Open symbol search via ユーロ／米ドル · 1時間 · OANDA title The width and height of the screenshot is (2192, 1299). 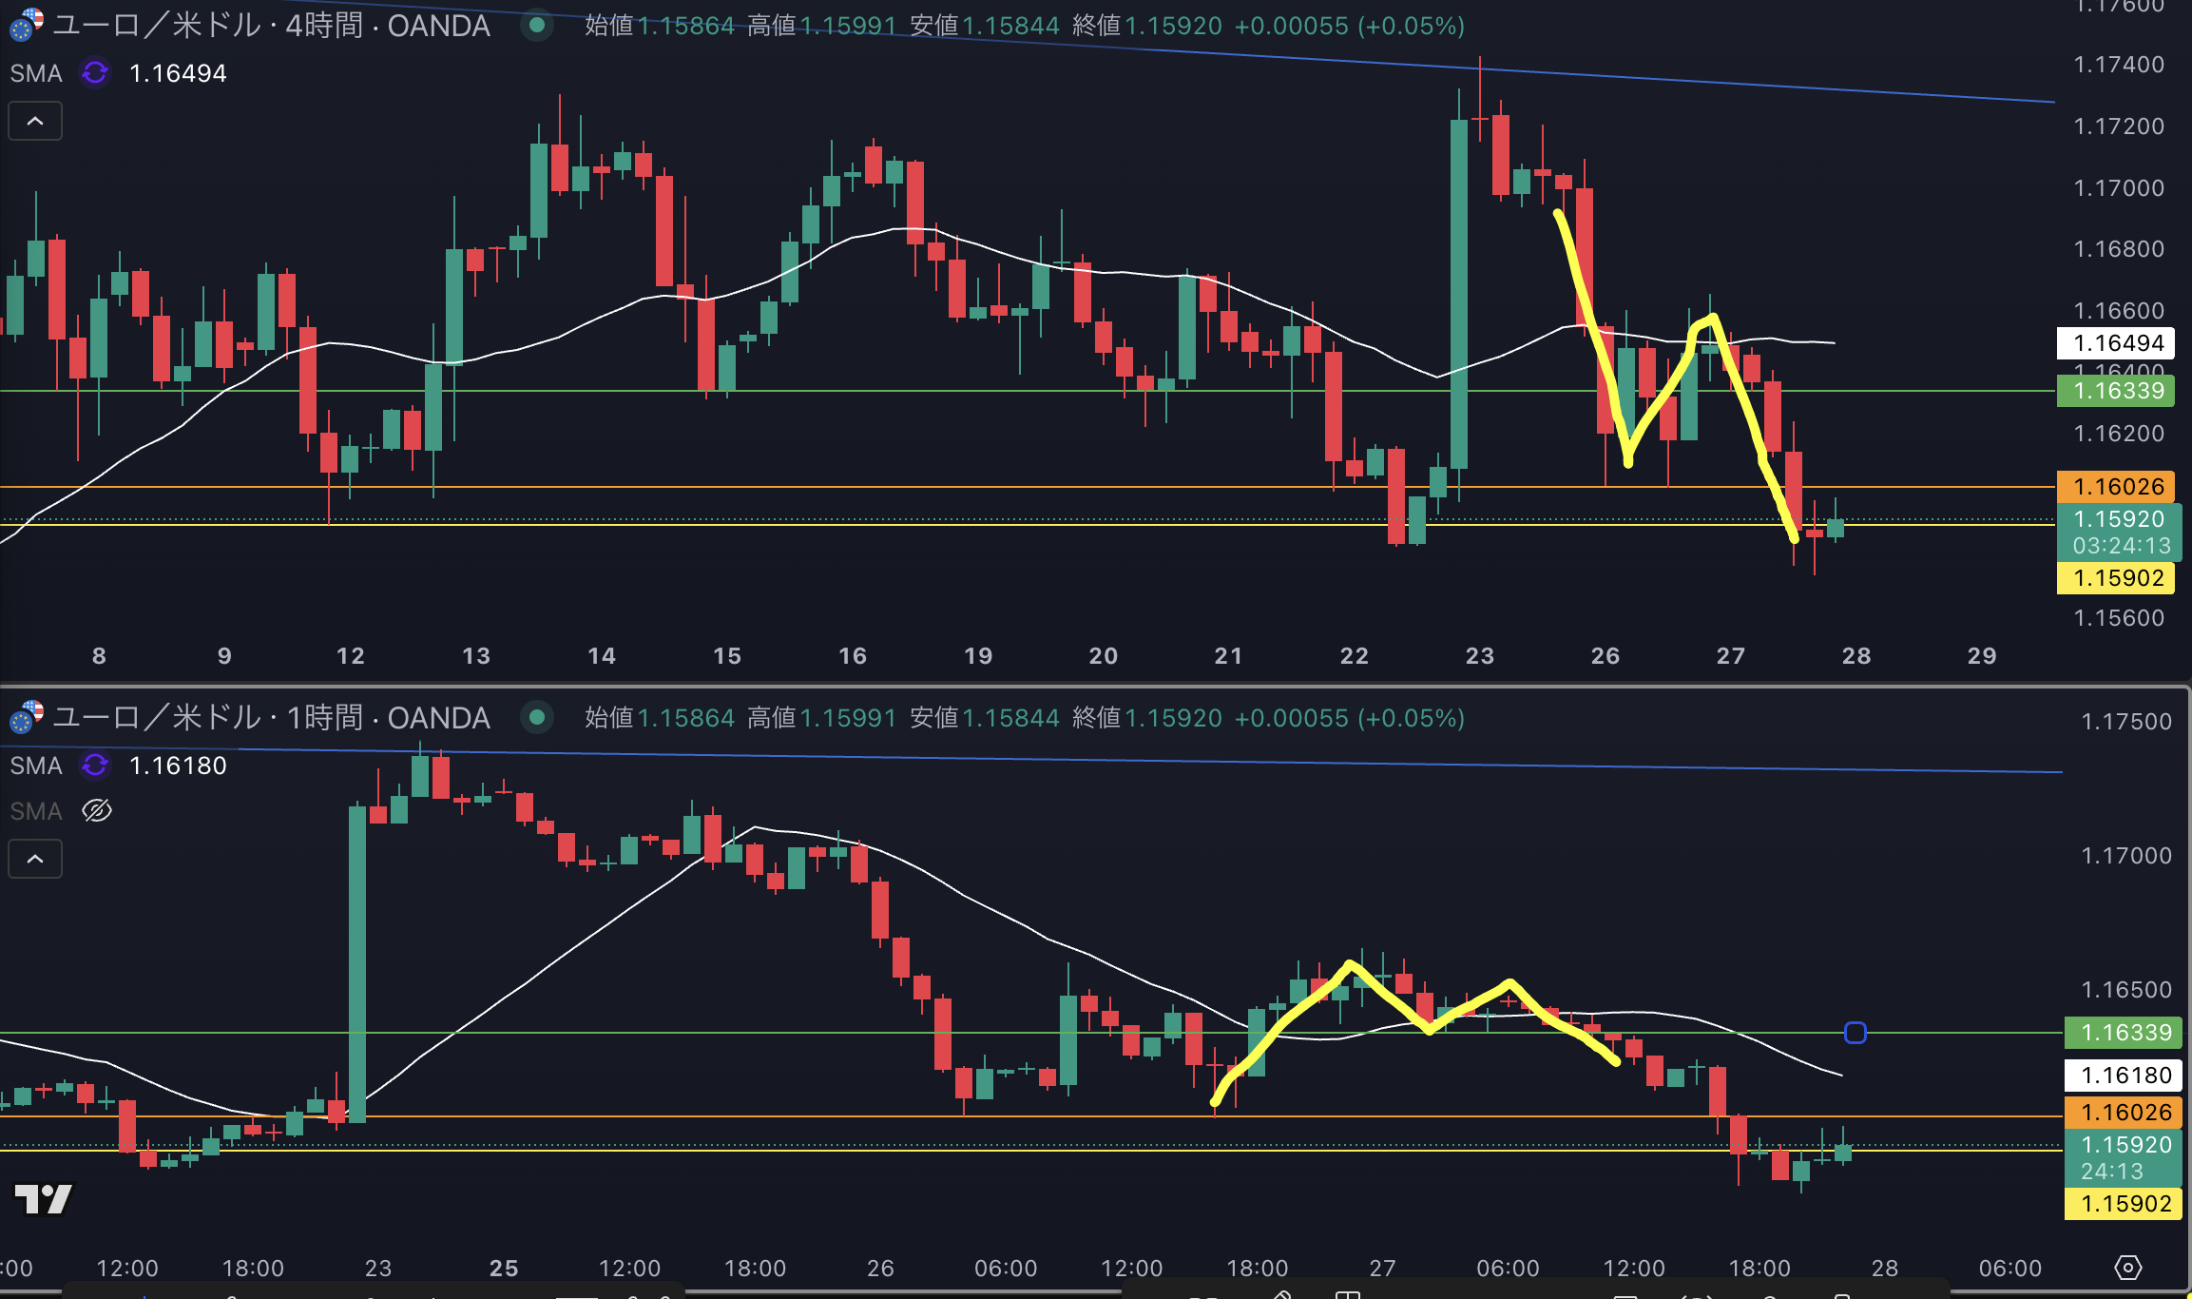(x=271, y=717)
